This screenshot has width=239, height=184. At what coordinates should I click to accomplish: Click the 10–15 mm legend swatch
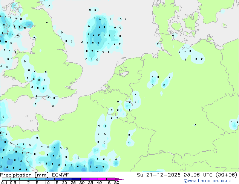point(50,179)
